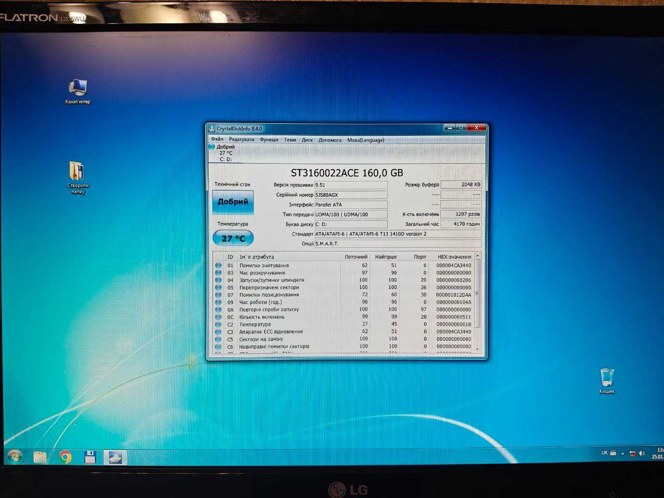This screenshot has width=664, height=498.
Task: Click the scroll up arrow of attribute list
Action: tap(477, 256)
